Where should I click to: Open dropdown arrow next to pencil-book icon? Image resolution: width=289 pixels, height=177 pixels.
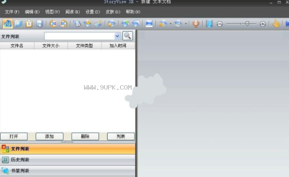(x=186, y=24)
